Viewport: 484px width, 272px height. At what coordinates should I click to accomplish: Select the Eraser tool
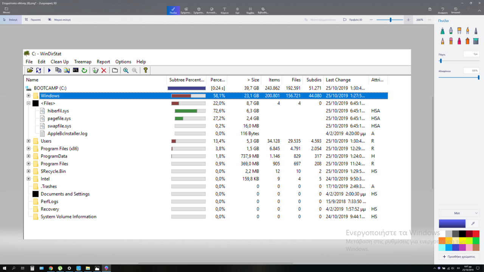point(451,41)
